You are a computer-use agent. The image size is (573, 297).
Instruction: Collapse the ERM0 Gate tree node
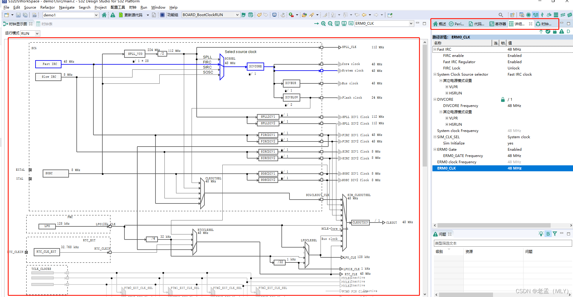(435, 150)
